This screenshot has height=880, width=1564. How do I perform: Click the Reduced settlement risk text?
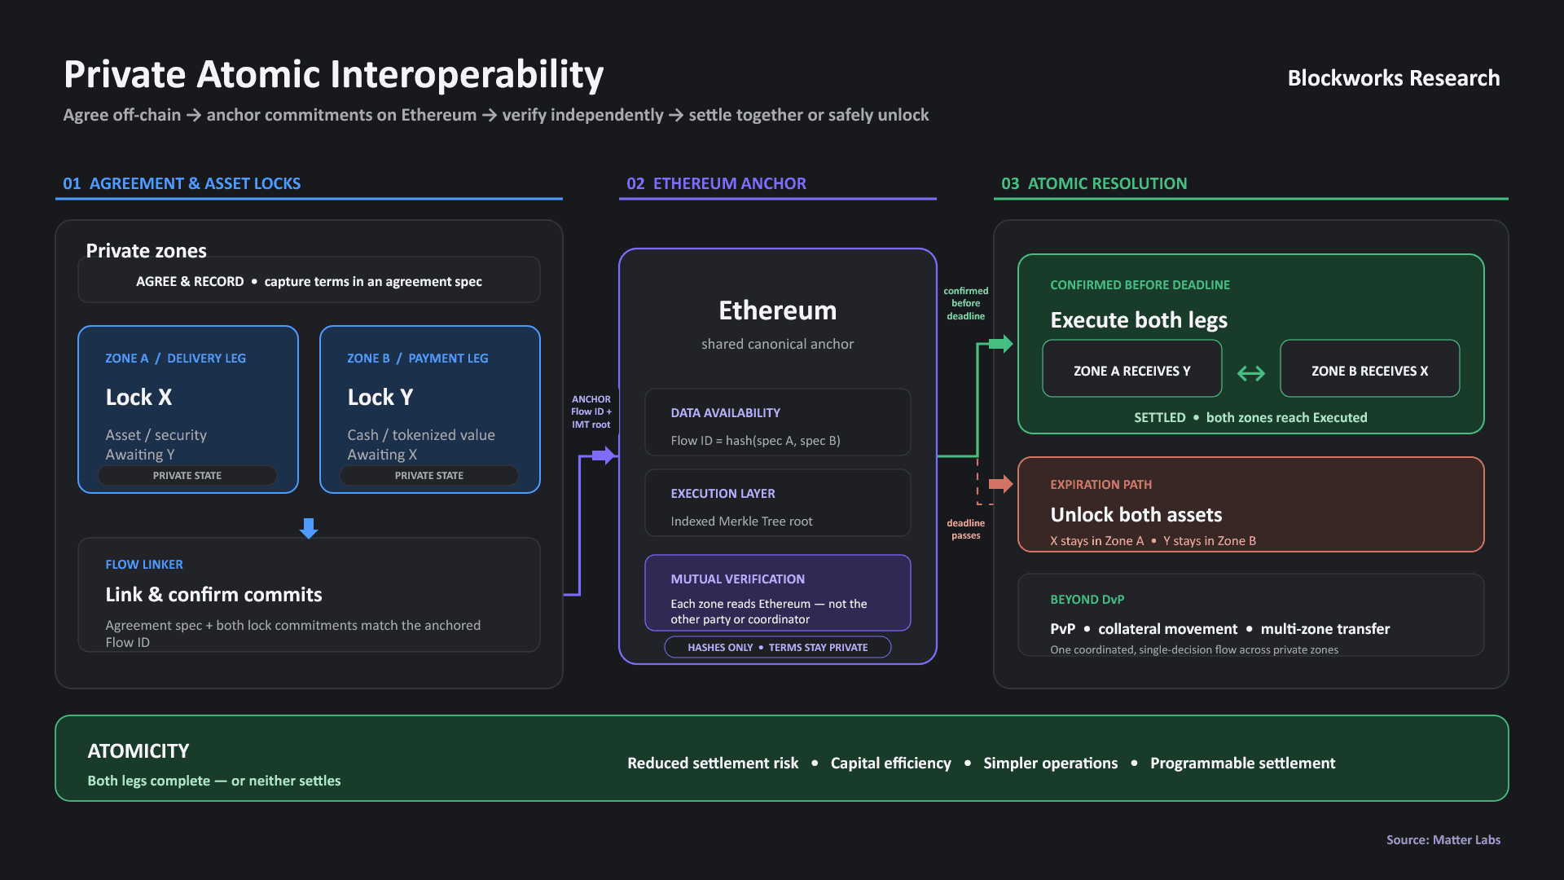[x=713, y=763]
